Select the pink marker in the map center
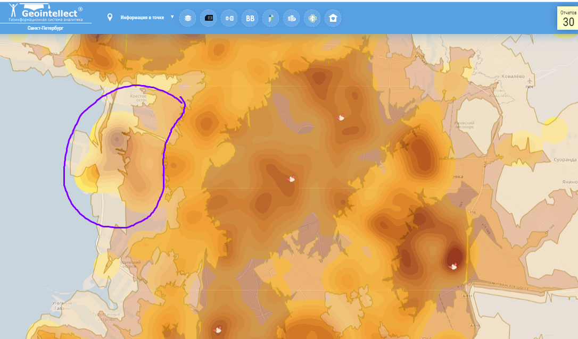This screenshot has width=578, height=339. (x=291, y=179)
